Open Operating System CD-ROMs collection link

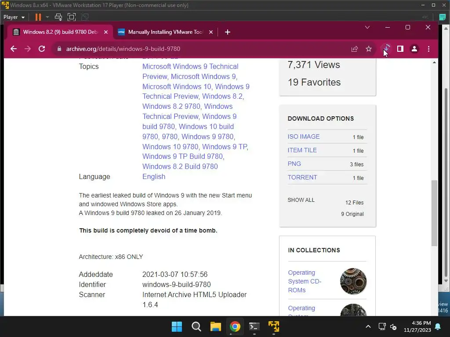pos(305,281)
